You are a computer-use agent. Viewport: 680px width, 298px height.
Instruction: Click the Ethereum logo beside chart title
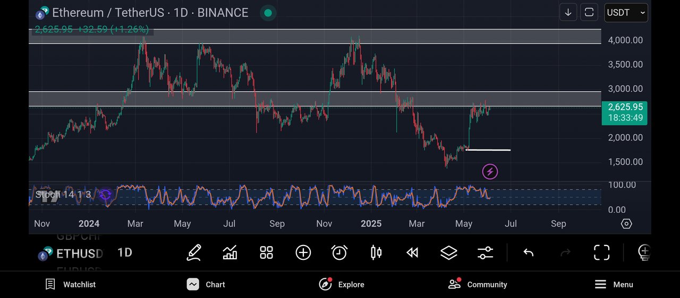(x=42, y=13)
